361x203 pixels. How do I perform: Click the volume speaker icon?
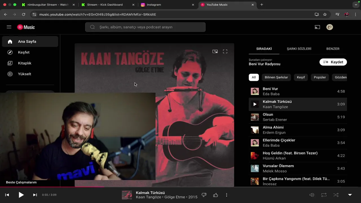click(x=312, y=195)
